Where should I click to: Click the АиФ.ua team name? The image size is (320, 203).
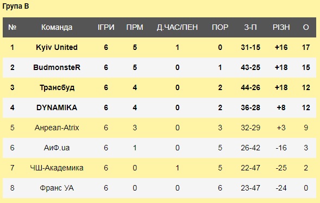tap(57, 148)
